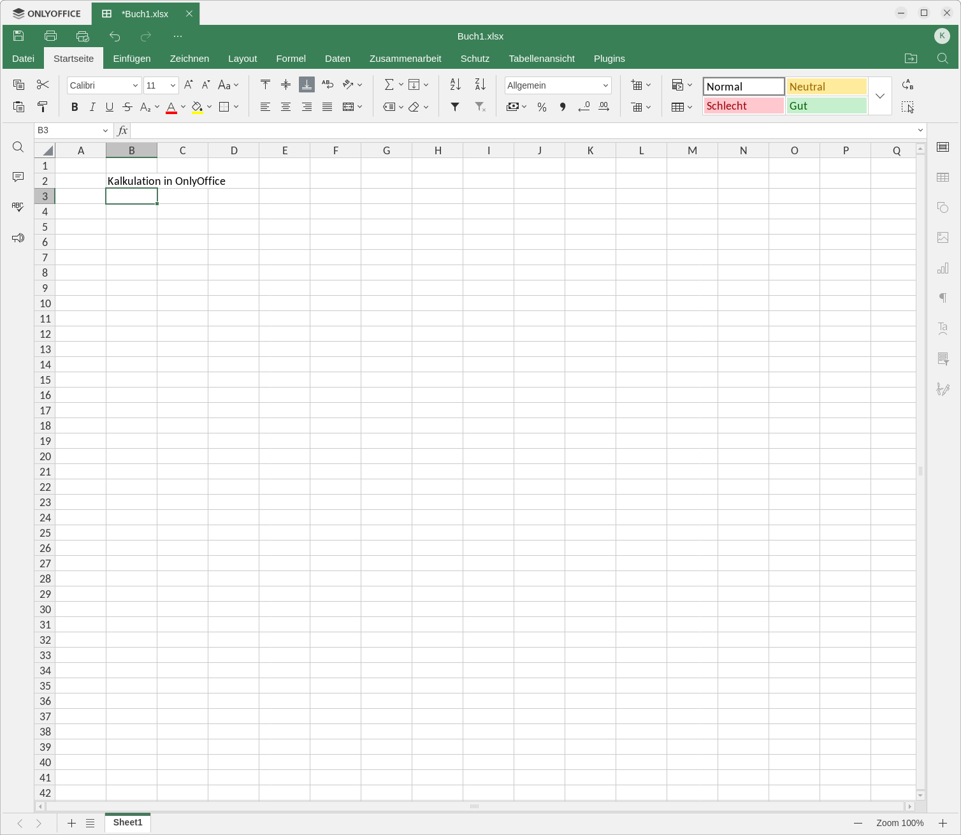The image size is (961, 835).
Task: Click the sort ascending A-Z icon
Action: click(x=455, y=85)
